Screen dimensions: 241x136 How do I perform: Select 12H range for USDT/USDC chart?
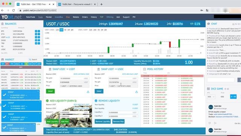pyautogui.click(x=57, y=30)
